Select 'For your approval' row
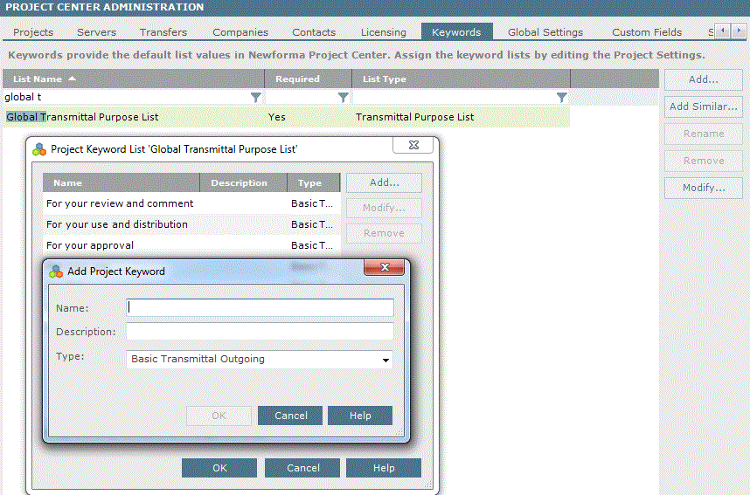 [191, 245]
